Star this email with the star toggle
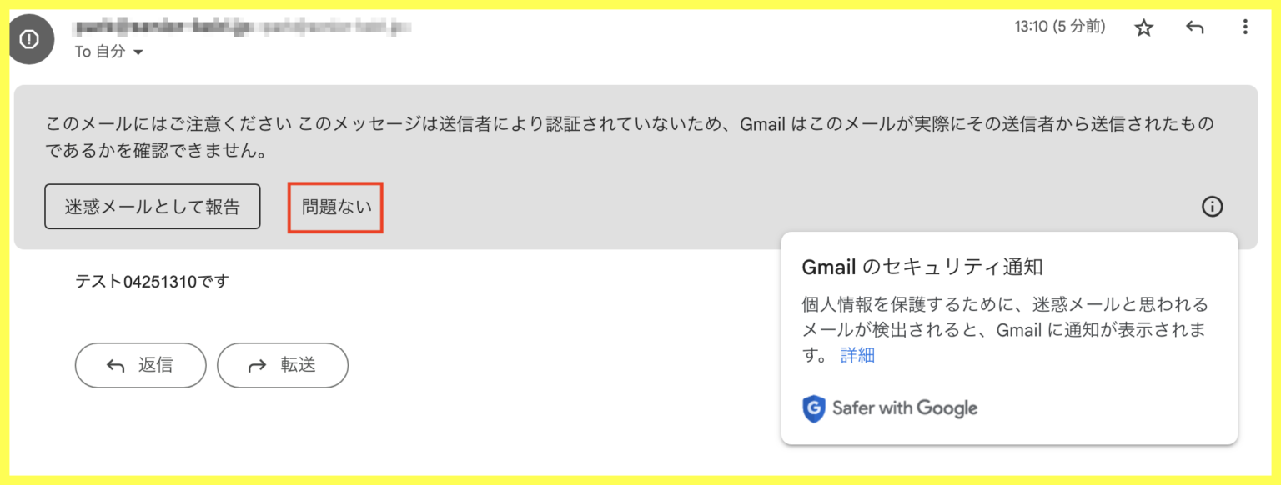 coord(1144,27)
